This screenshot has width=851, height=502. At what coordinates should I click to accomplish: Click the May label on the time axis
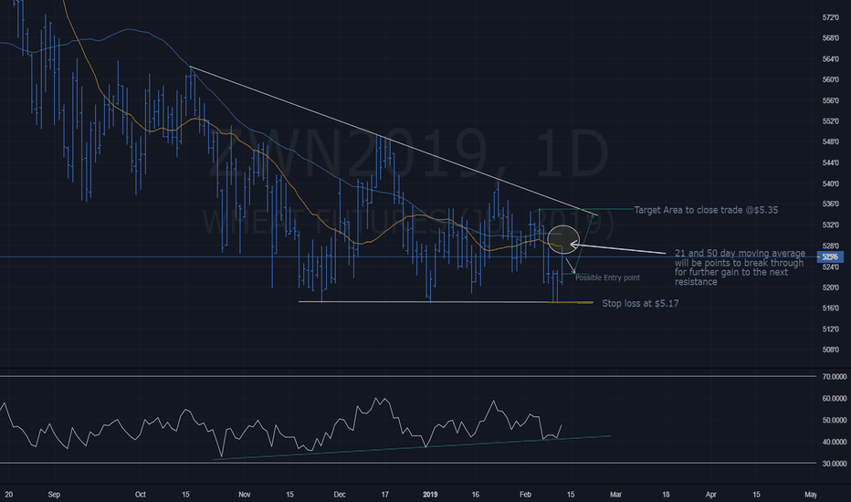click(810, 495)
